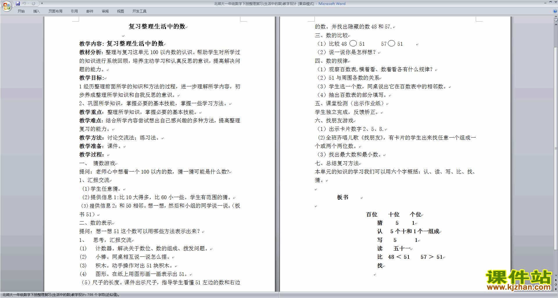Switch to the 审阅 tab
558x298 pixels.
coord(105,11)
